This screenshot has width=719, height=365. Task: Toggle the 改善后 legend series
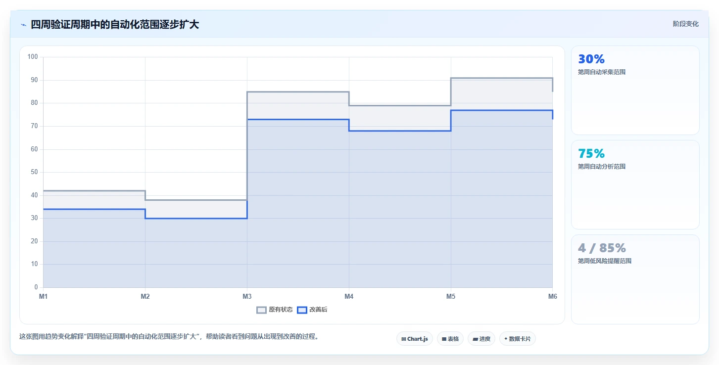(x=312, y=310)
